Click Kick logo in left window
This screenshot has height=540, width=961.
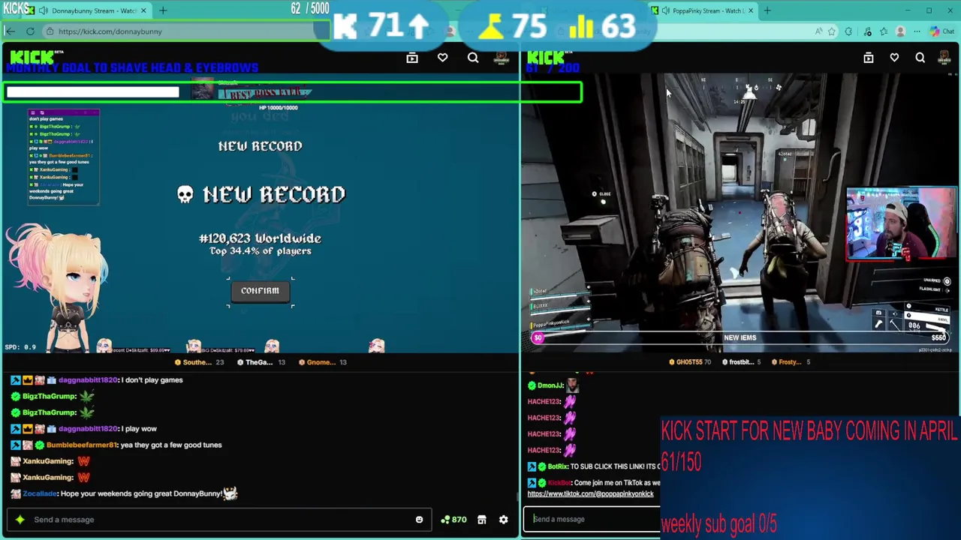pos(32,57)
